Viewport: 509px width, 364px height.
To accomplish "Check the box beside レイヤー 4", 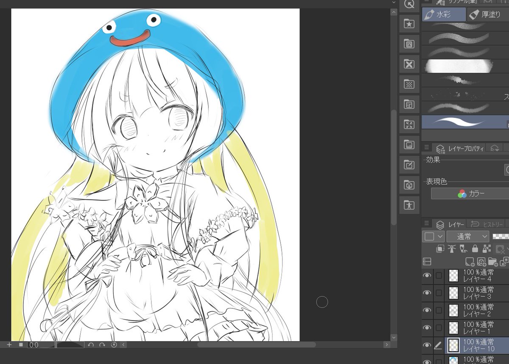I will point(439,275).
